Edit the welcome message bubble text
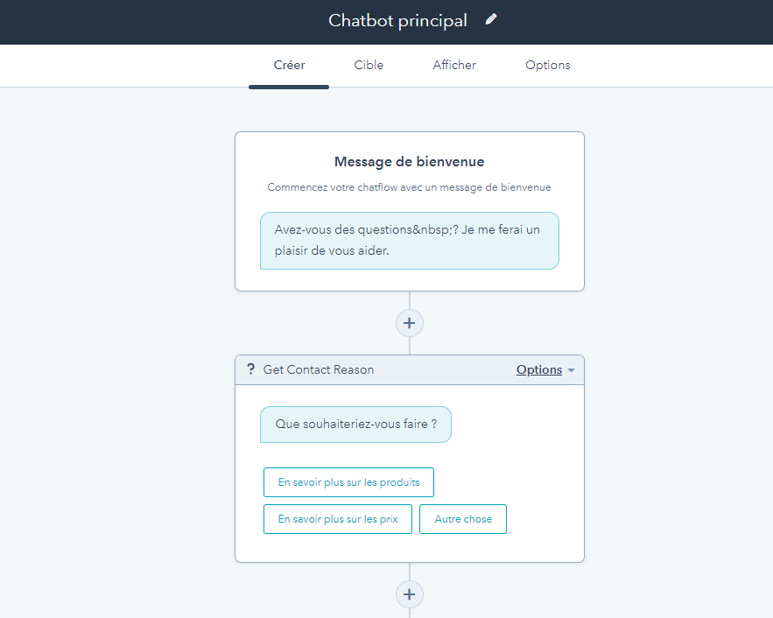The image size is (773, 618). [x=409, y=240]
